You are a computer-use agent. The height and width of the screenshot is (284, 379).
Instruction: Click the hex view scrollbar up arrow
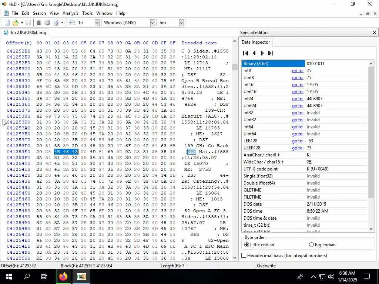235,41
